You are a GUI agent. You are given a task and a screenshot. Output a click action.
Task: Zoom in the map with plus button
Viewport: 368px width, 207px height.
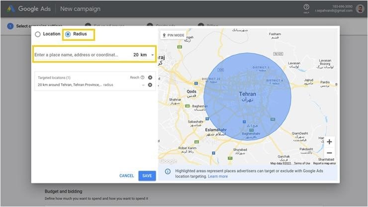coord(329,142)
